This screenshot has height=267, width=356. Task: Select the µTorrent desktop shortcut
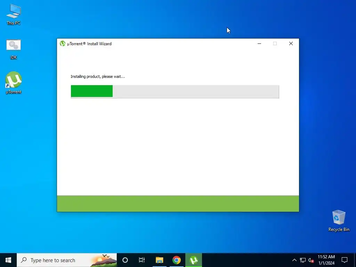14,83
